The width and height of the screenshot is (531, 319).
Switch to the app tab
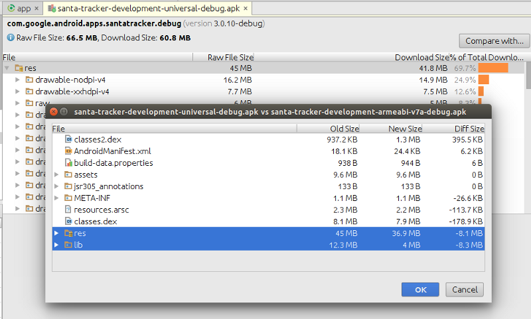click(x=23, y=9)
